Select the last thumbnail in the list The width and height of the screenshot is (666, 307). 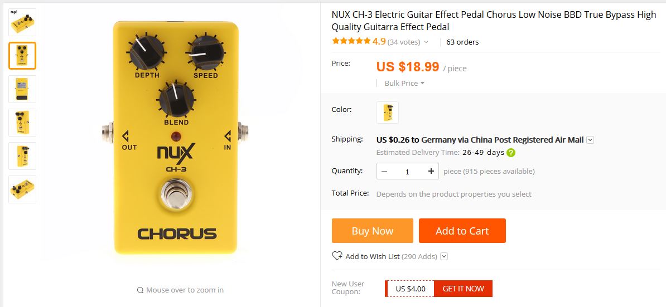pos(22,189)
